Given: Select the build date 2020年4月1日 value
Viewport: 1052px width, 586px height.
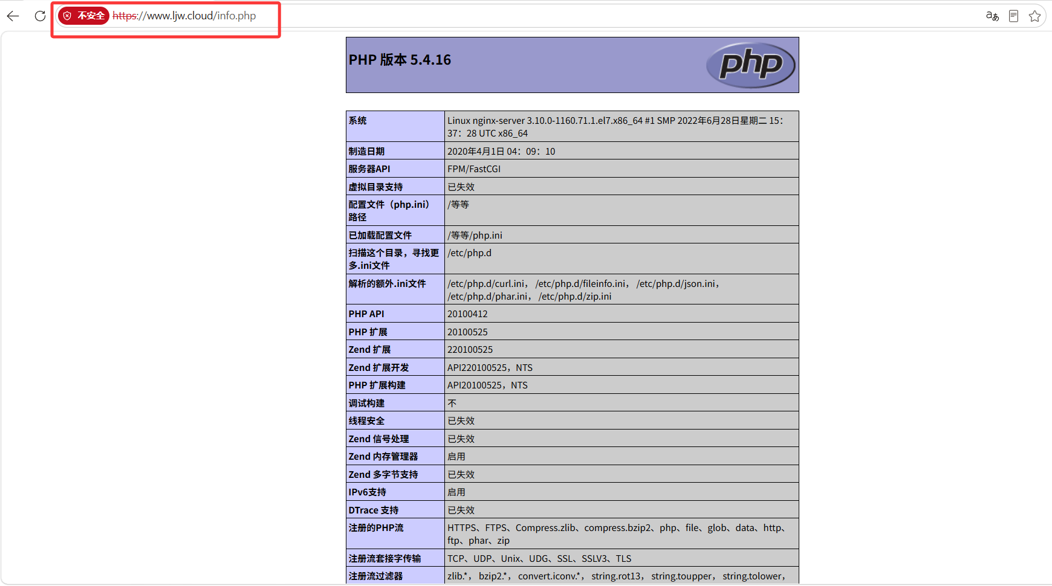Looking at the screenshot, I should [x=501, y=151].
